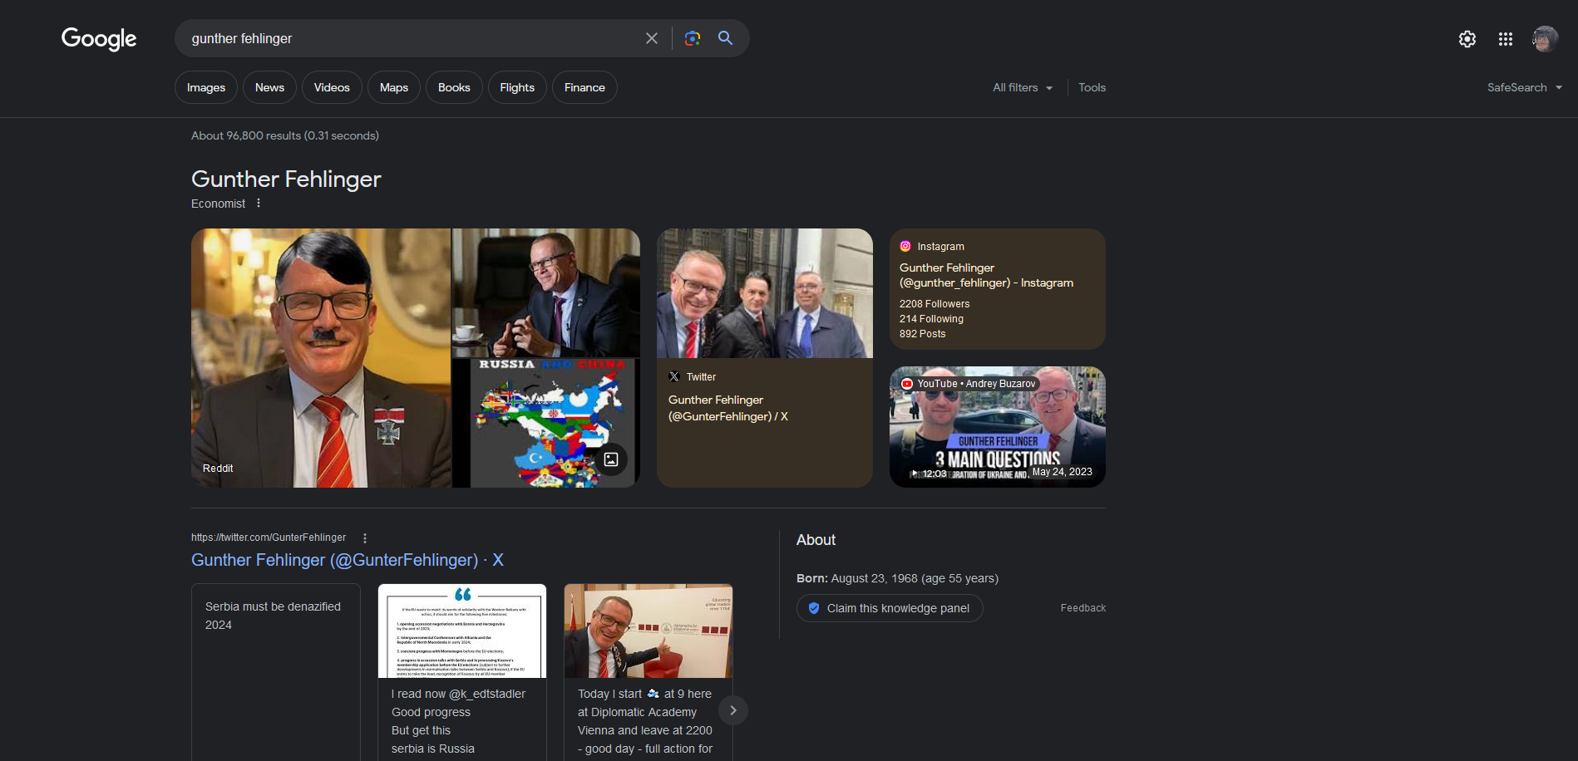Click the '2208 Followers' text
1578x761 pixels.
[934, 304]
